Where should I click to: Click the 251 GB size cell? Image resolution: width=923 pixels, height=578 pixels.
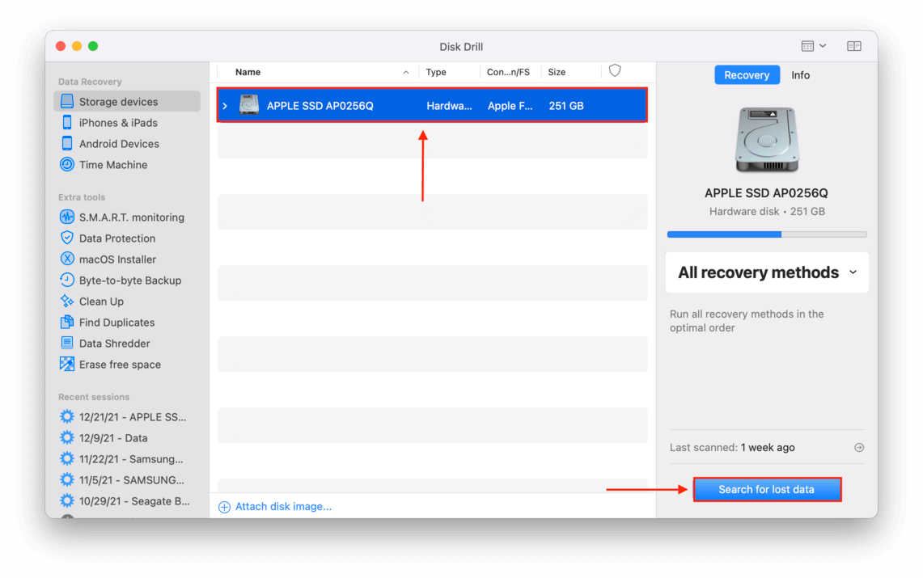[565, 106]
